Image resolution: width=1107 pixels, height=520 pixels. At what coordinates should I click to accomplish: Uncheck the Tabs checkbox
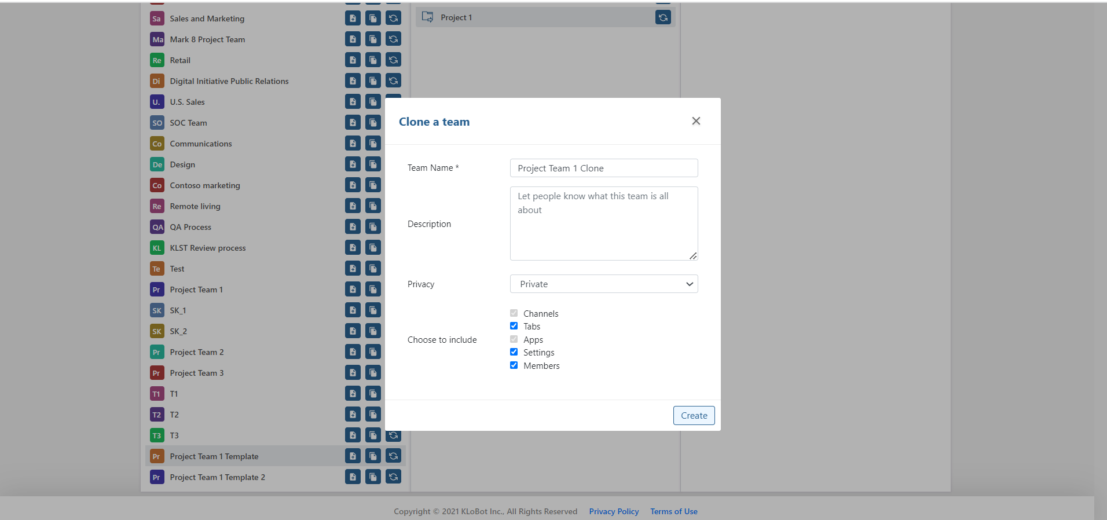tap(514, 326)
